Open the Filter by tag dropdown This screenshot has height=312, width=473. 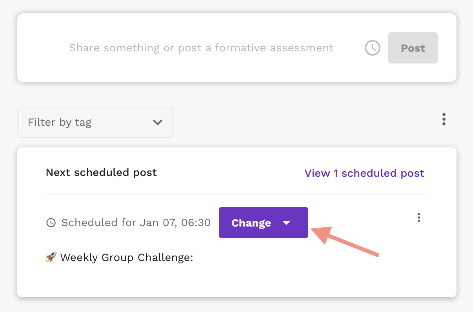pos(96,122)
